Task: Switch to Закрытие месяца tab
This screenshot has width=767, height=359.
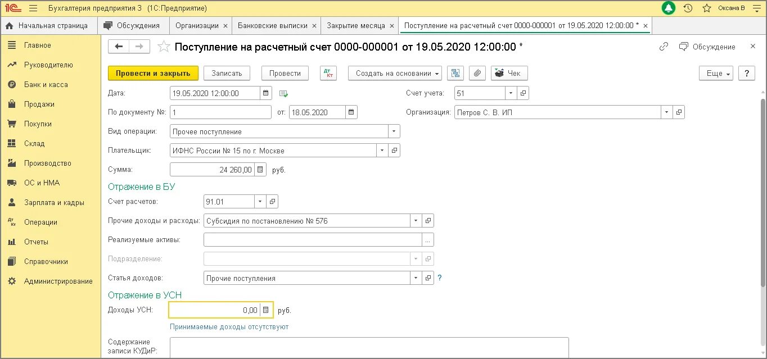Action: (356, 26)
